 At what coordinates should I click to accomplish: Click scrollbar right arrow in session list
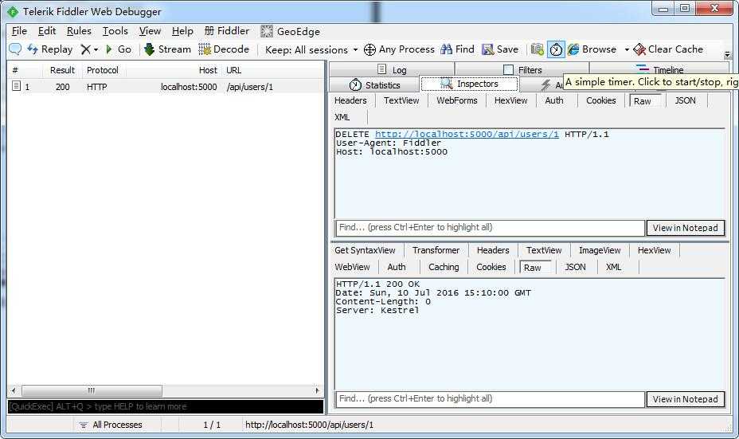(317, 390)
